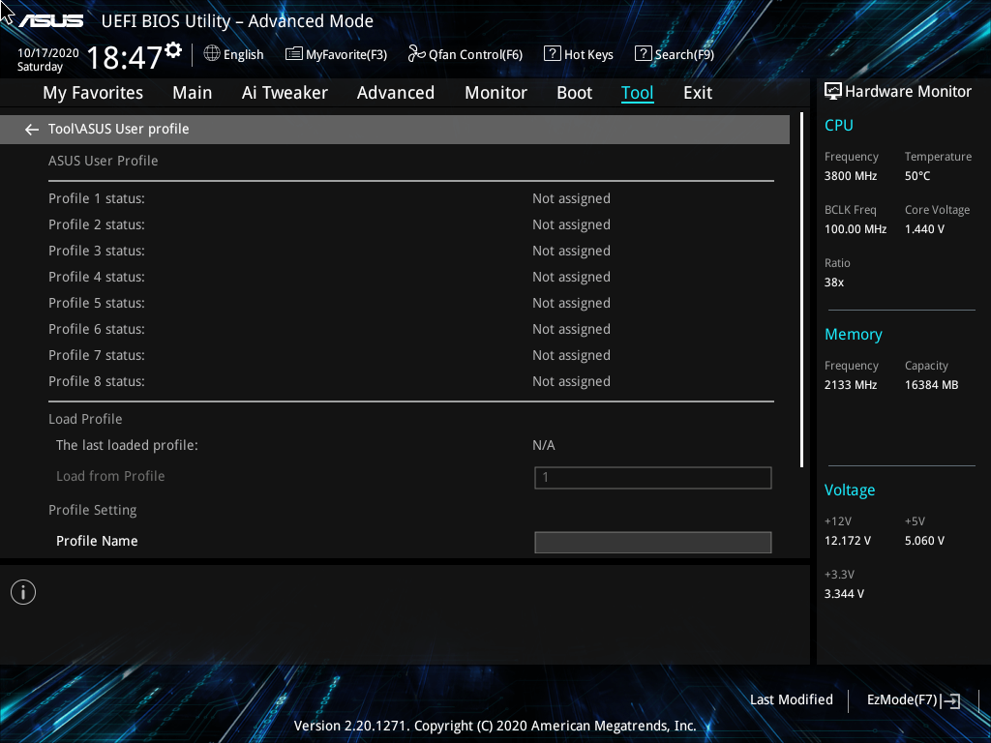The image size is (991, 743).
Task: Select Profile 6 status row
Action: click(x=410, y=329)
